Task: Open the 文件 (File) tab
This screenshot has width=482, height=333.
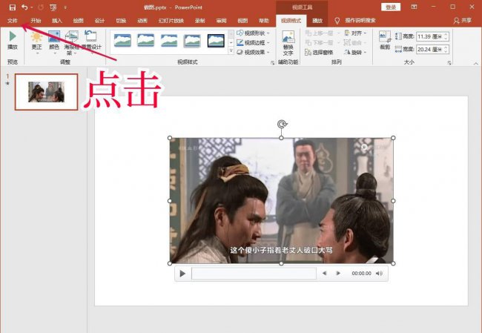Action: 13,21
